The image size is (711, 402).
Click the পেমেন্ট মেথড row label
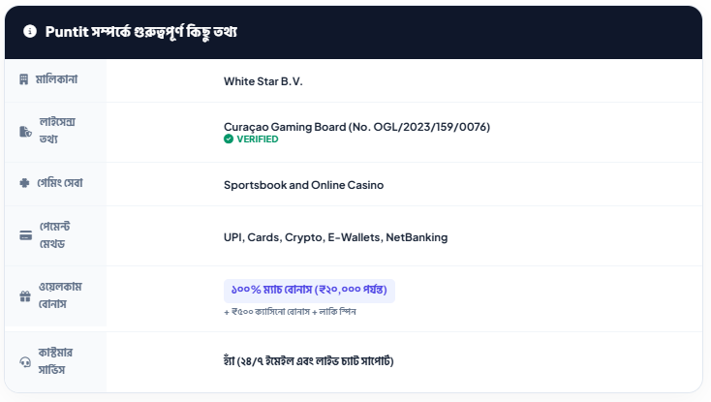point(58,234)
